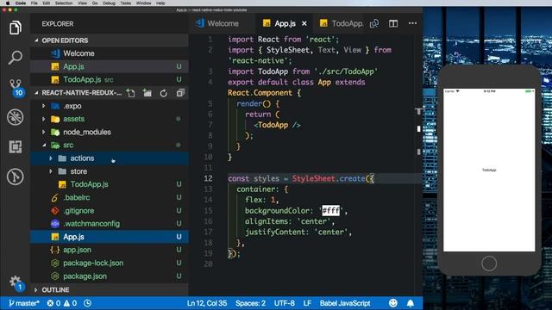Tap TodoApp text in the iPhone simulator
The image size is (552, 310).
coord(489,170)
